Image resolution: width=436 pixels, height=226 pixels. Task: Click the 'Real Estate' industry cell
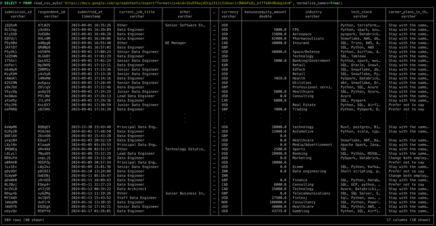[304, 105]
